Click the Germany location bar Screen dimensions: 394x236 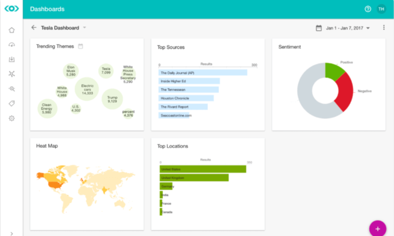point(166,186)
